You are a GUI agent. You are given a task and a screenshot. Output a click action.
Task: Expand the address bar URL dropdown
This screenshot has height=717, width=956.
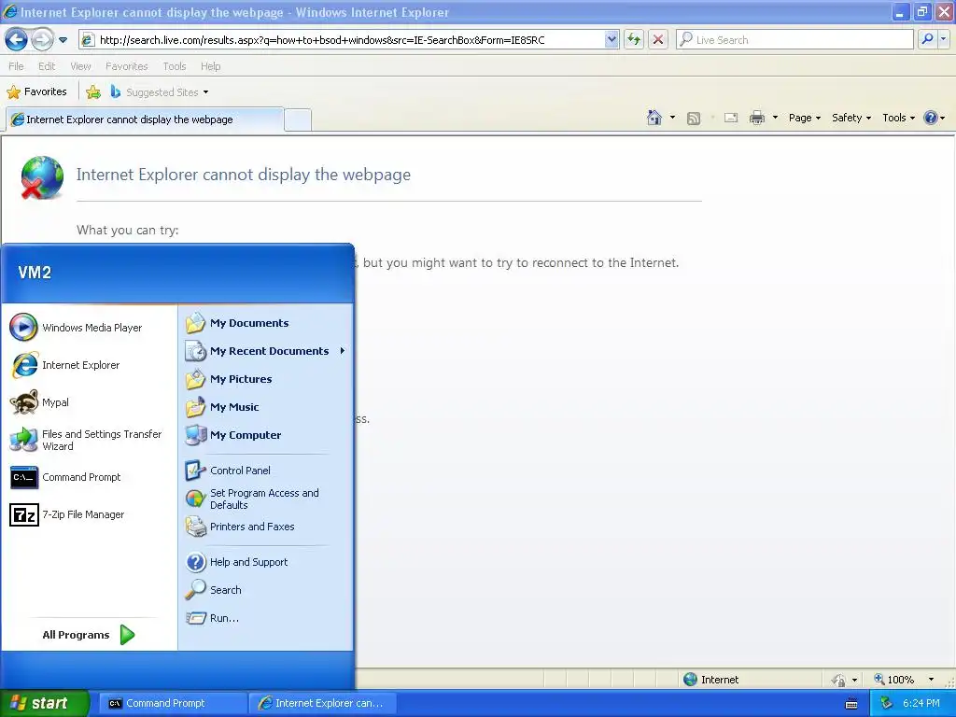click(612, 39)
